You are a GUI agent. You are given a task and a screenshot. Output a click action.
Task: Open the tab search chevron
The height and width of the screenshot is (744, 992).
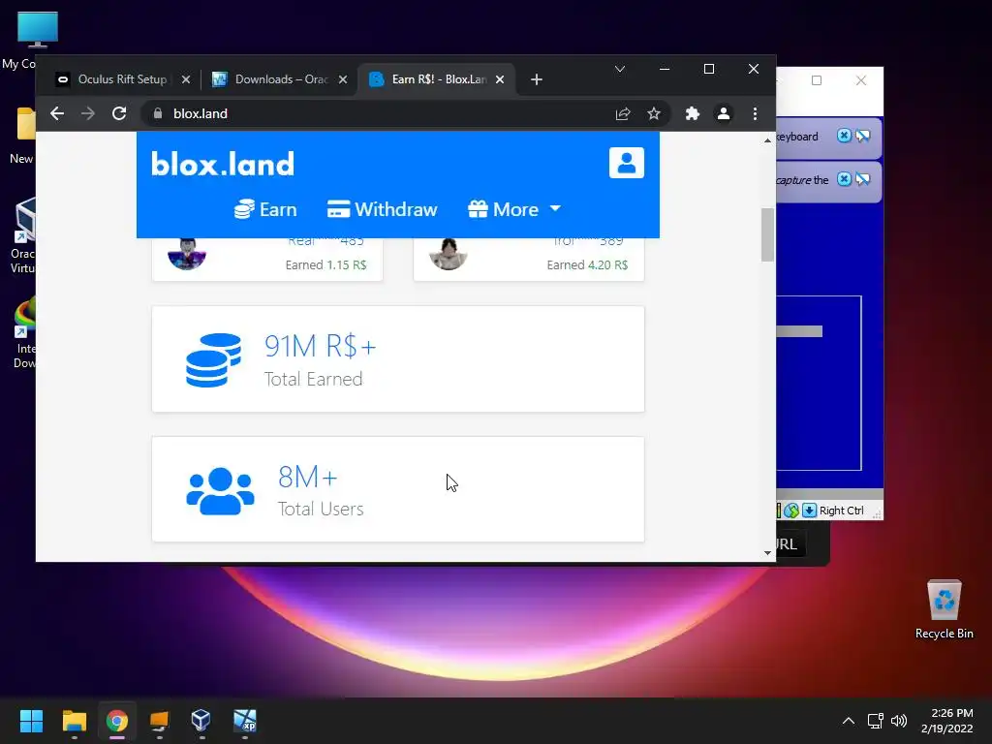tap(620, 69)
